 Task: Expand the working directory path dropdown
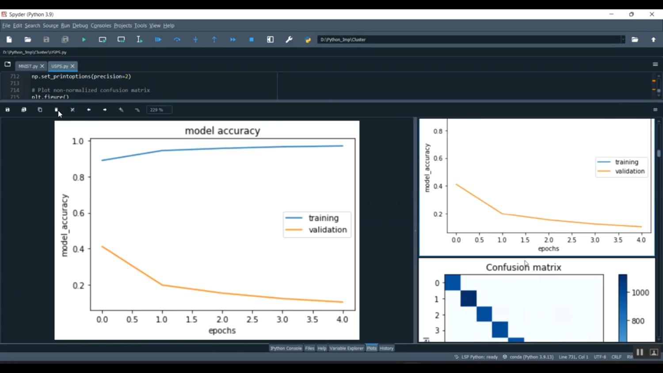point(623,40)
